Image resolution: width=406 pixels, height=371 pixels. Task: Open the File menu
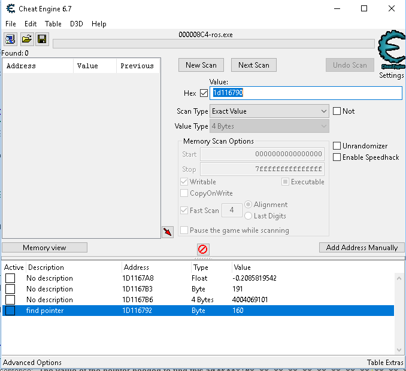click(x=11, y=24)
